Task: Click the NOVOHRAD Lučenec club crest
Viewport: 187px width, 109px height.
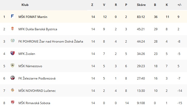Action: click(13, 90)
